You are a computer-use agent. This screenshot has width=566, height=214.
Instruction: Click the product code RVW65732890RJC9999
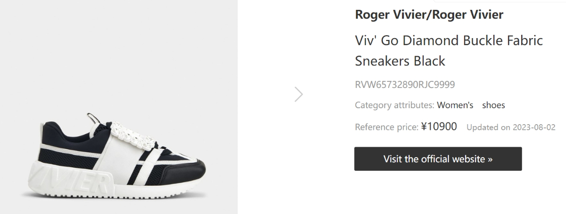tap(405, 85)
